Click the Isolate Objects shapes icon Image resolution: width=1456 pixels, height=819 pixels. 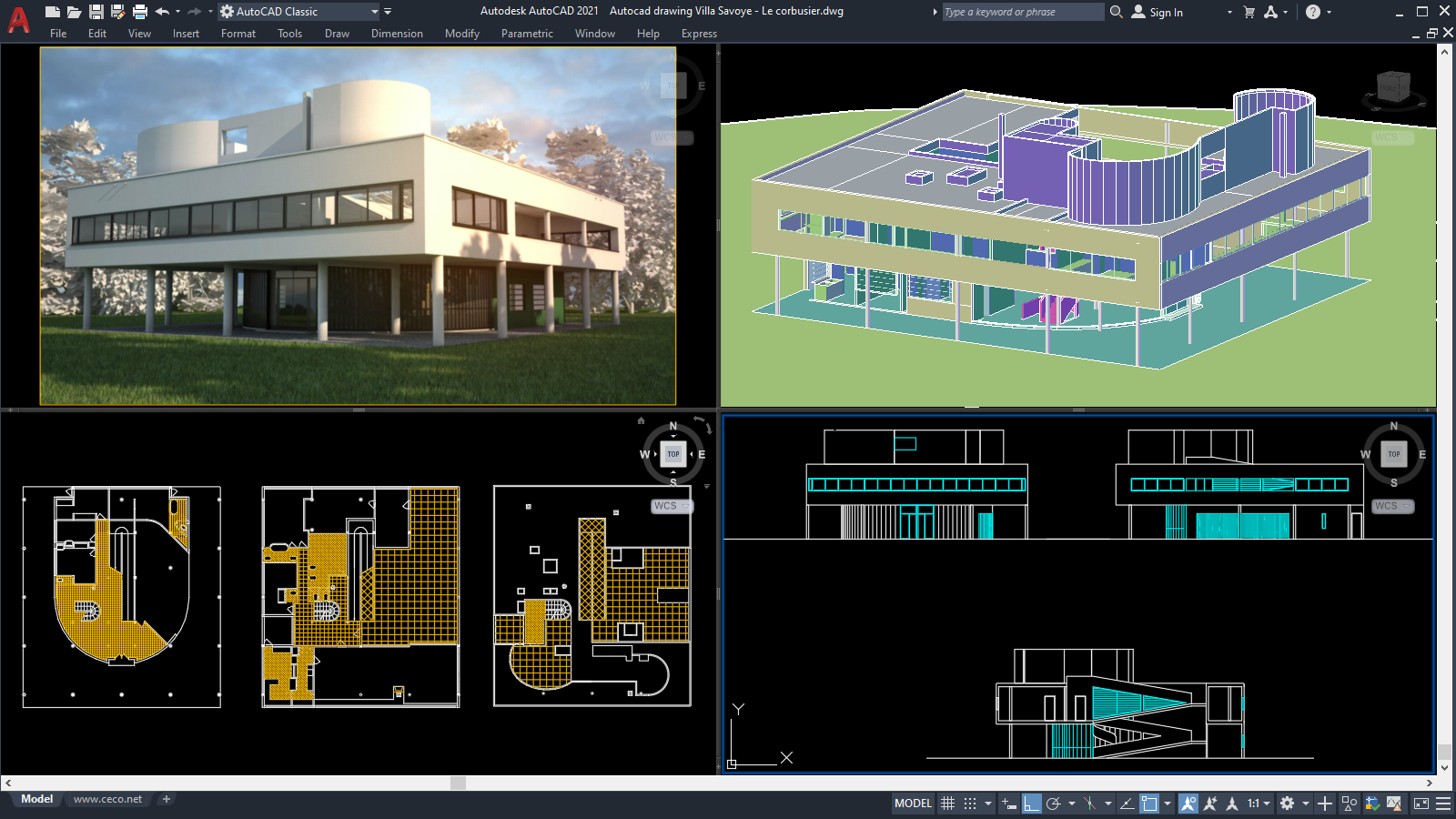[x=1350, y=804]
